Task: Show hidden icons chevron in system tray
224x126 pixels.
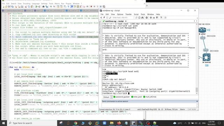Action: point(185,123)
